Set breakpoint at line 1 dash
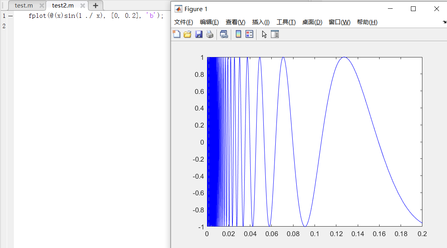 point(11,16)
